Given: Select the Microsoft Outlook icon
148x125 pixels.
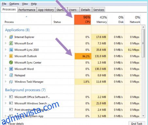Looking at the screenshot, I should click(x=11, y=56).
